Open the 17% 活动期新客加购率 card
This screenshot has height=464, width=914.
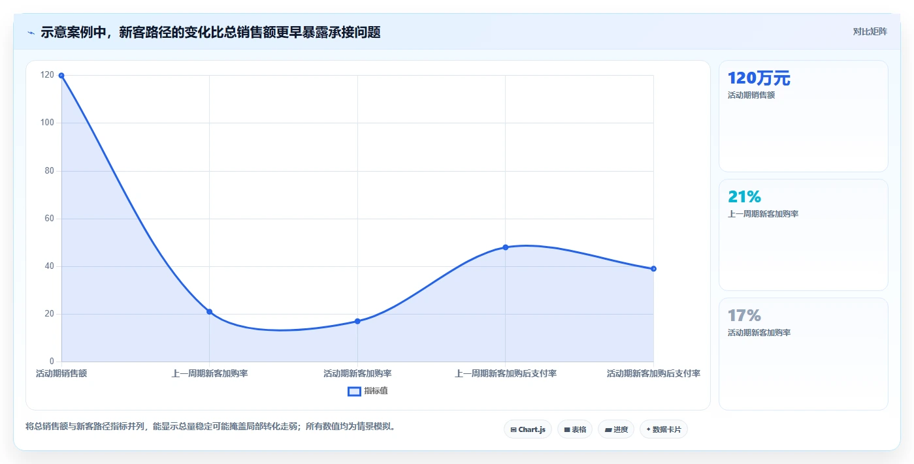click(804, 354)
